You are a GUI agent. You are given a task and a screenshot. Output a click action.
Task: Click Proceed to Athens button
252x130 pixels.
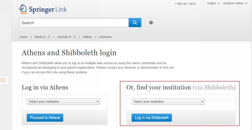[x=45, y=118]
